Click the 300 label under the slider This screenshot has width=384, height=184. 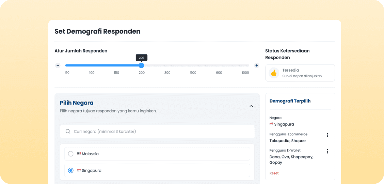pyautogui.click(x=167, y=73)
